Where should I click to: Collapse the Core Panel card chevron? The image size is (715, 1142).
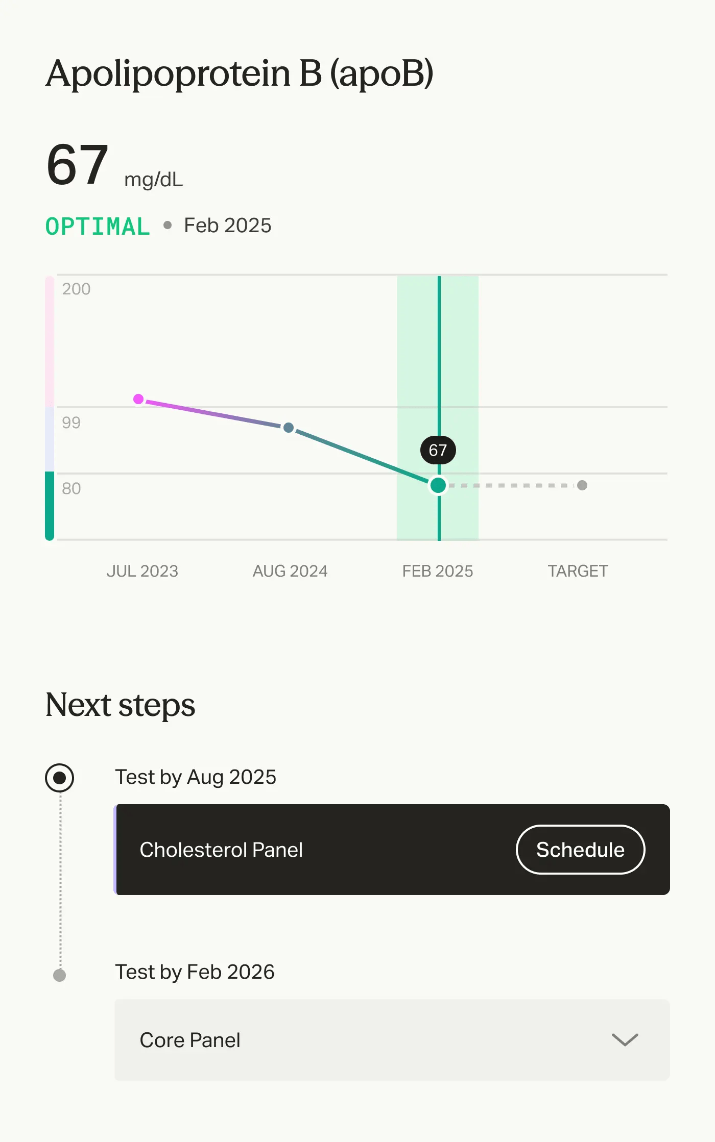tap(624, 1040)
